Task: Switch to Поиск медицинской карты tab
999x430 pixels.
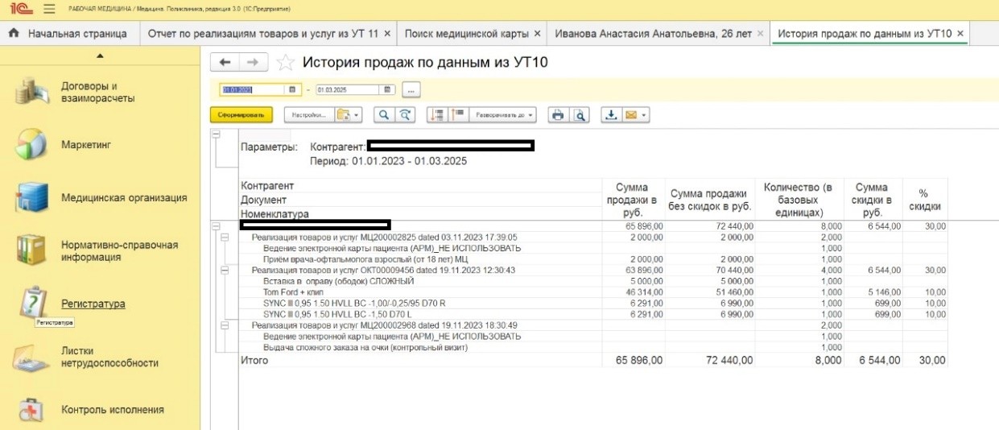Action: [x=471, y=33]
